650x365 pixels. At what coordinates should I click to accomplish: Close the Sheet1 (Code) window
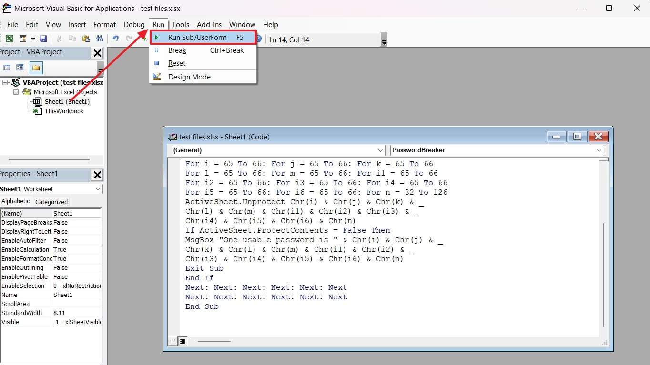coord(599,137)
